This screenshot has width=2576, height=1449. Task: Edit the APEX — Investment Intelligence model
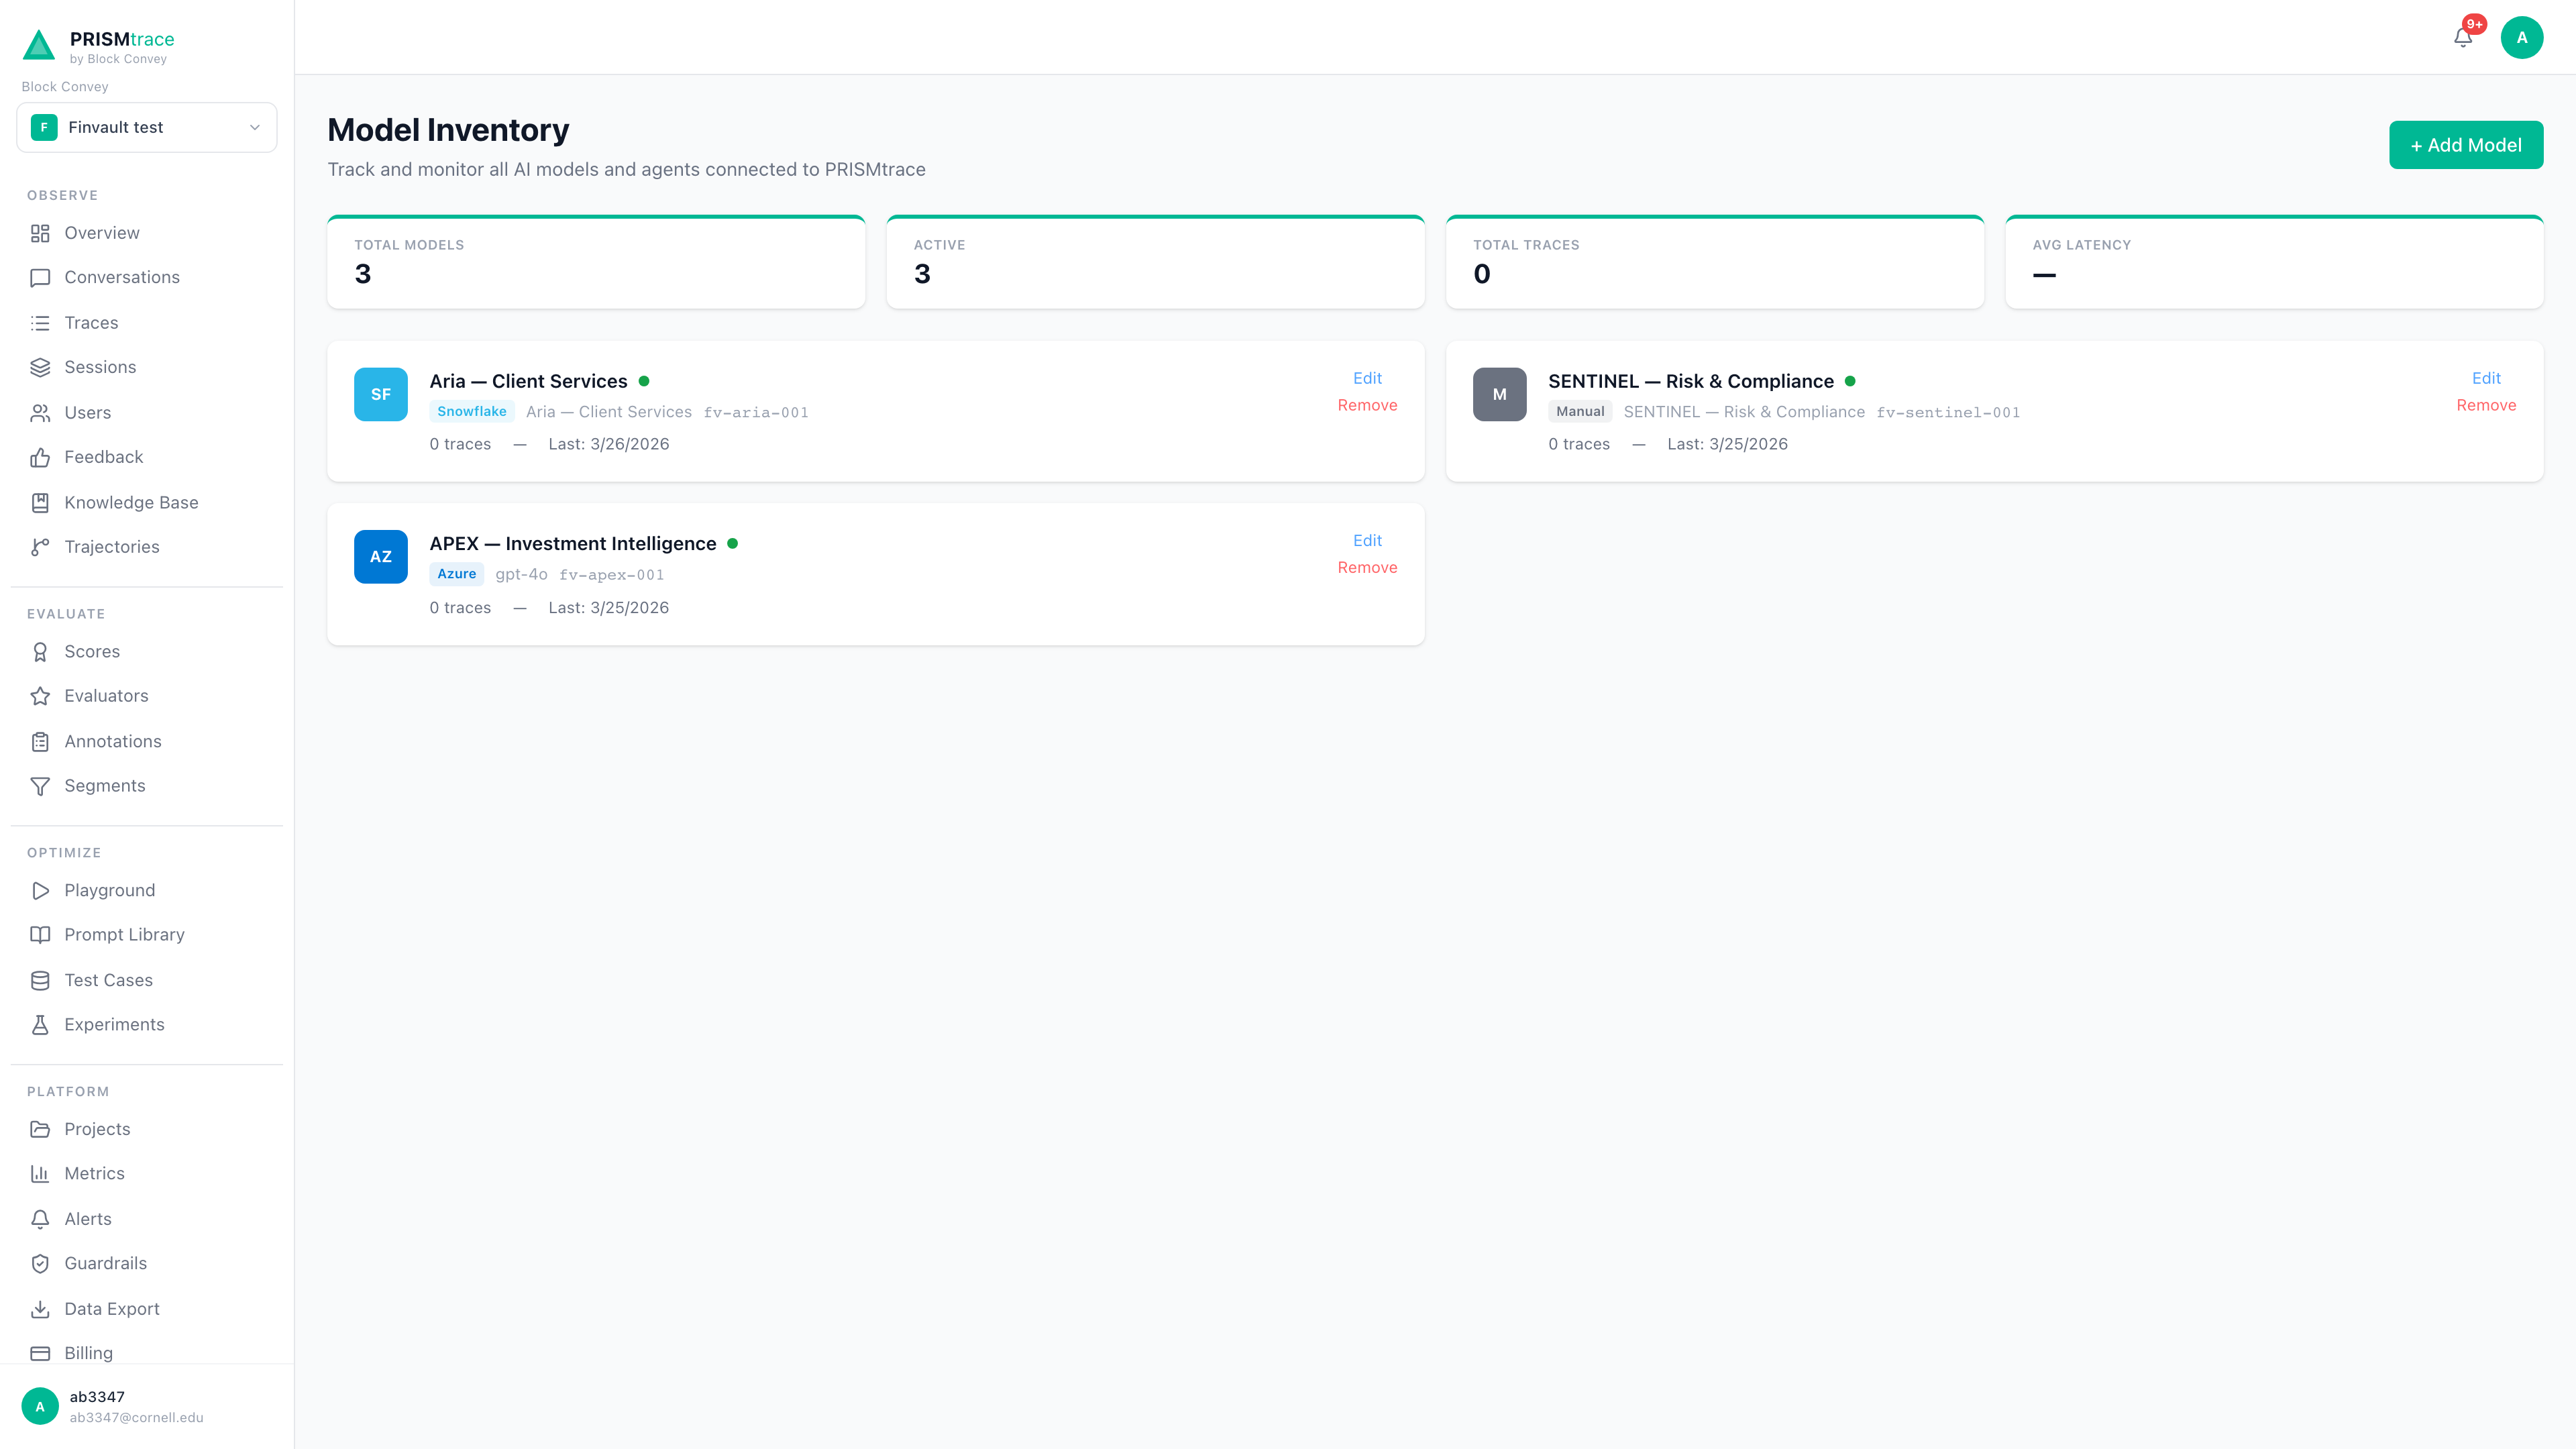click(x=1367, y=541)
